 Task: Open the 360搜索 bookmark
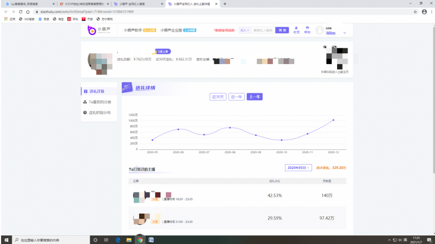pos(27,19)
